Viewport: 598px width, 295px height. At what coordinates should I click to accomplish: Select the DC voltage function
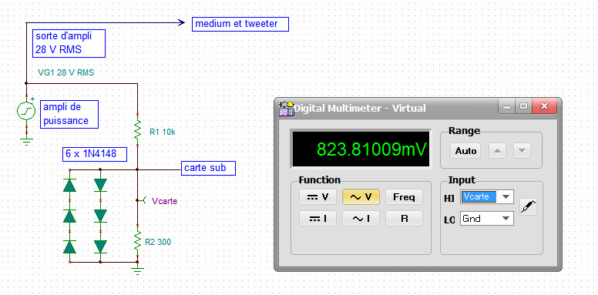coord(317,196)
